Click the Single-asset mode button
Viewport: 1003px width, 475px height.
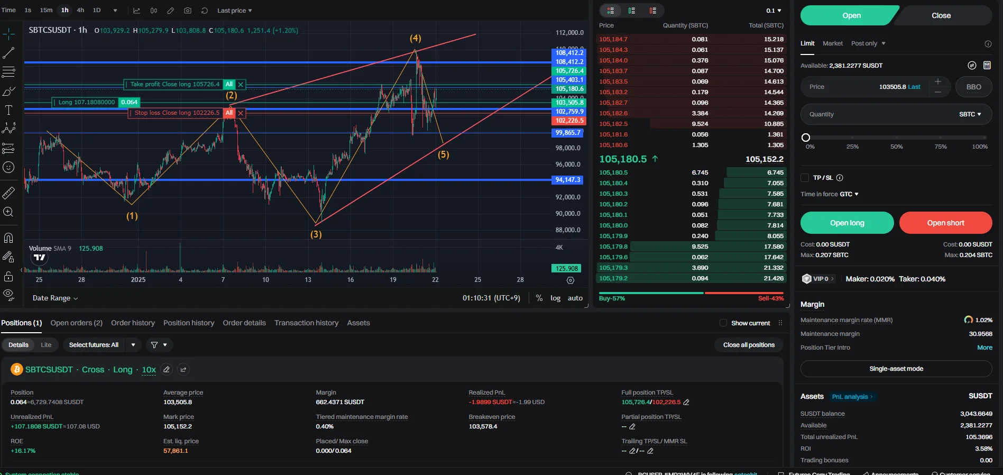click(x=896, y=369)
